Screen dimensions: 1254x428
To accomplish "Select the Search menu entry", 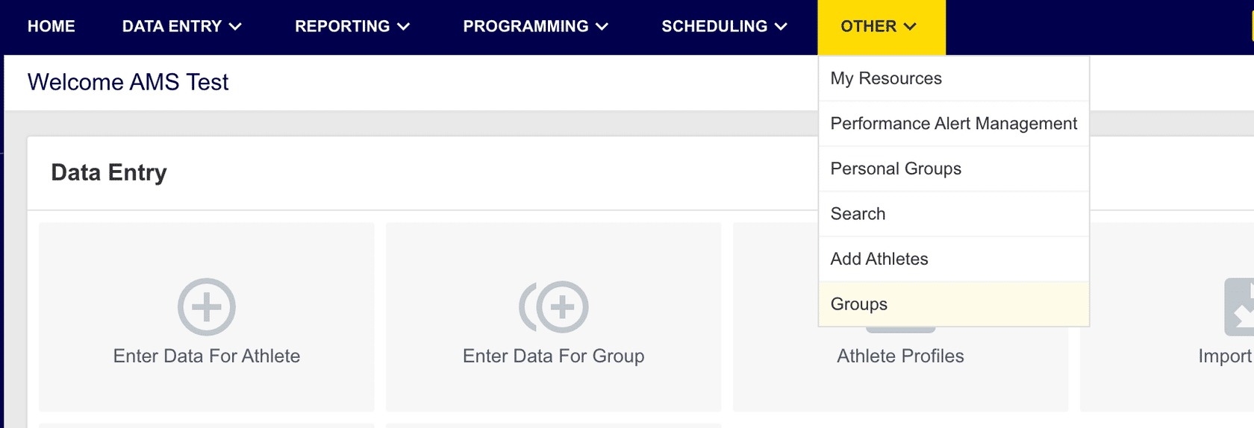I will click(954, 214).
